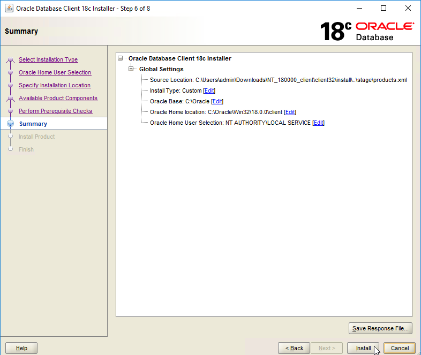
Task: Click the Java installer icon in title bar
Action: coord(9,9)
